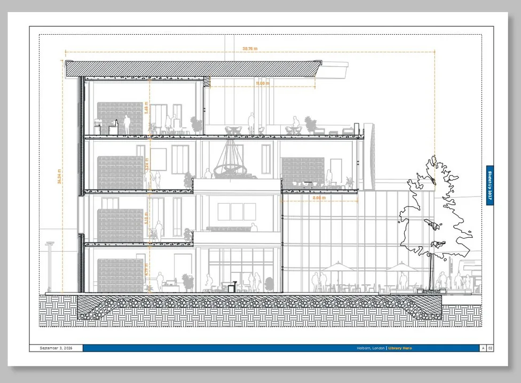The height and width of the screenshot is (383, 521).
Task: Click the Library Hero project title
Action: 400,348
